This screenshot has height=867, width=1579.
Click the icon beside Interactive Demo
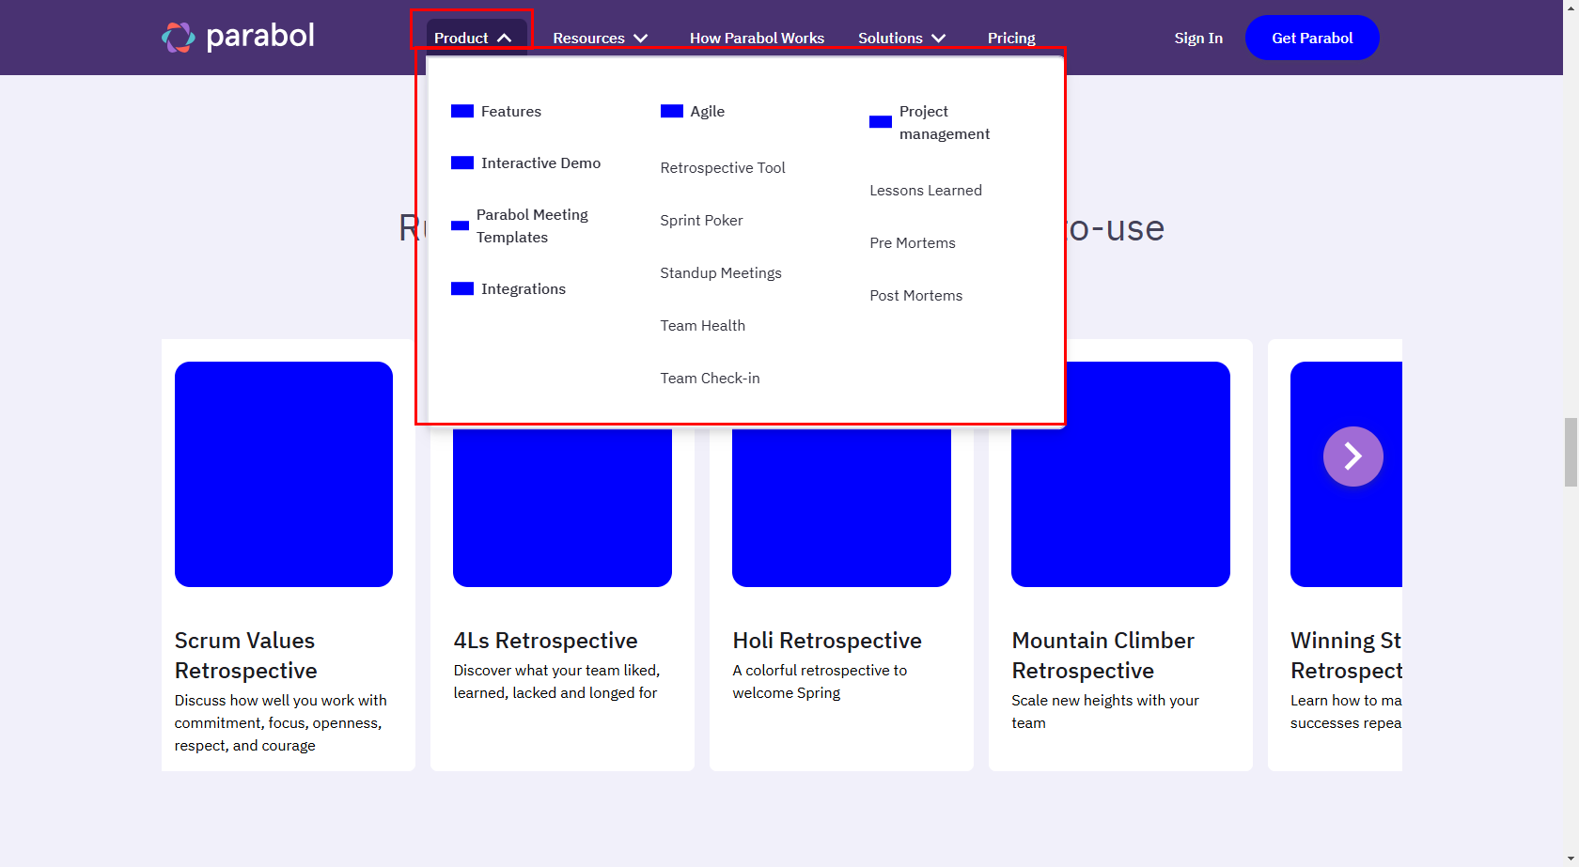(x=461, y=163)
